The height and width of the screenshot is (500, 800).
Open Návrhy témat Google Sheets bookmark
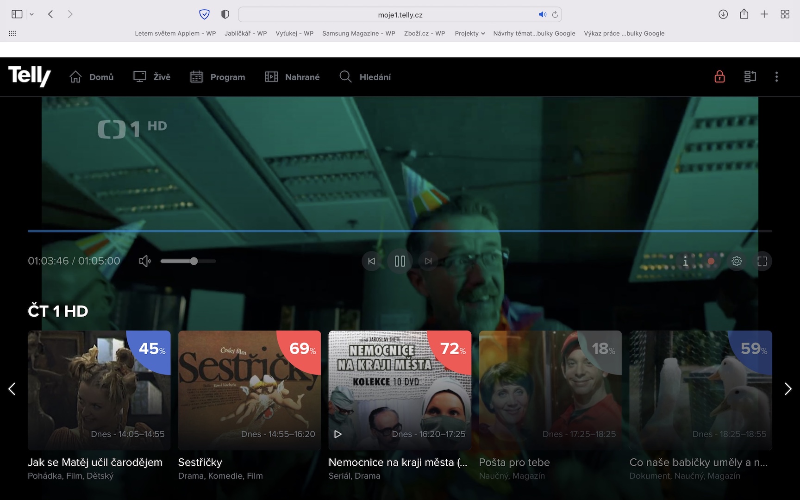click(x=534, y=33)
